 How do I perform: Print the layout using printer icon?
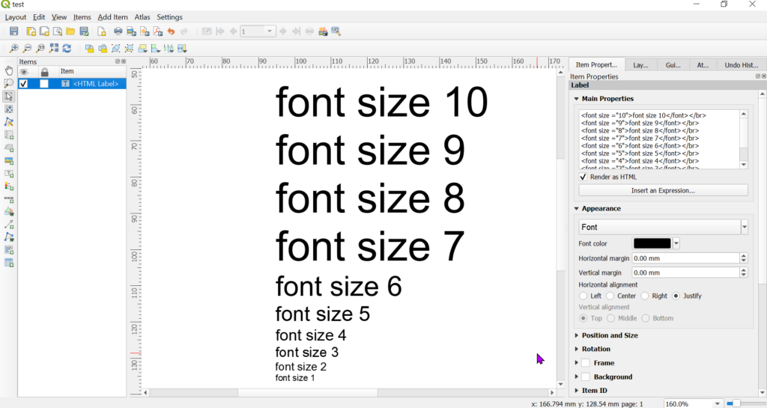pyautogui.click(x=118, y=31)
